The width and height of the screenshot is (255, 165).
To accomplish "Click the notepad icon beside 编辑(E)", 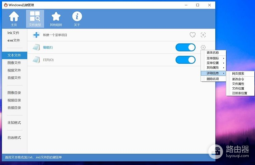I will (36, 47).
